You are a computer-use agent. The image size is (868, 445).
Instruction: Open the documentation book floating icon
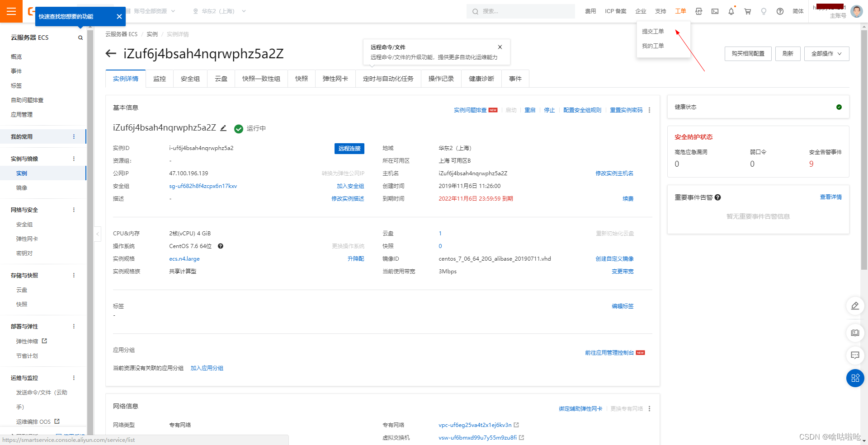(855, 333)
